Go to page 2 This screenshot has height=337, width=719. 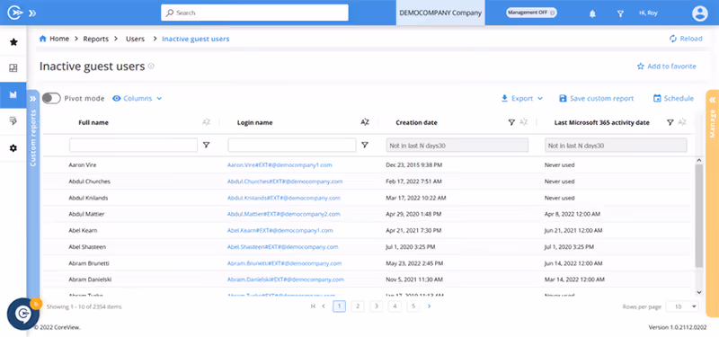coord(358,306)
